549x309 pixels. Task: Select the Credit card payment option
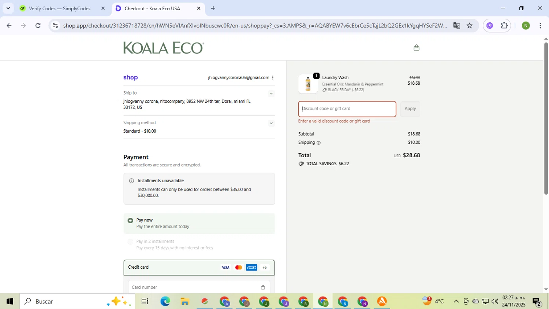pyautogui.click(x=199, y=268)
